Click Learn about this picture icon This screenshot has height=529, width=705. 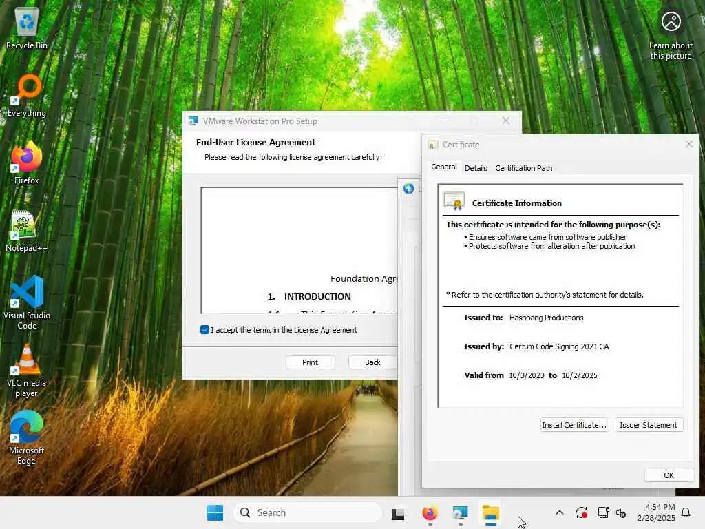coord(671,35)
